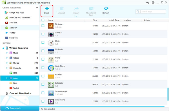The image size is (169, 111).
Task: Check the Calculator row checkbox
Action: tap(43, 85)
